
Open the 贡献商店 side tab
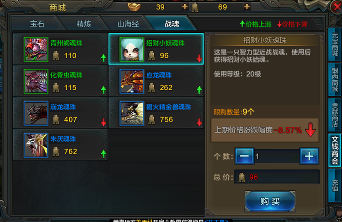tap(335, 115)
